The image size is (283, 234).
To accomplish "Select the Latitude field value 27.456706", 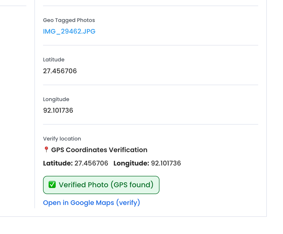I will point(60,71).
